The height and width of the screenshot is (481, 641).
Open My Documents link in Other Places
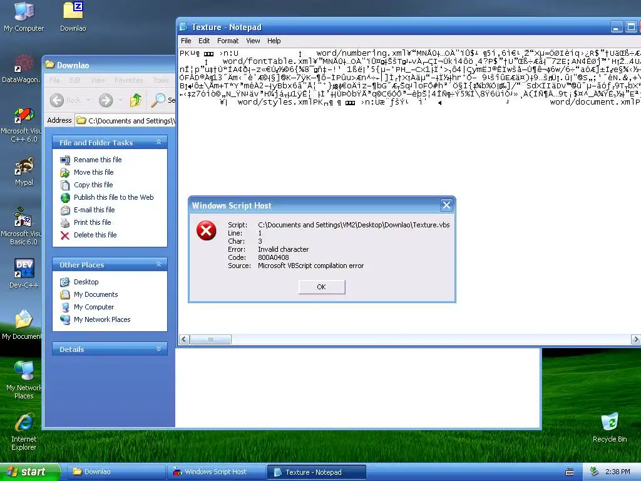point(96,294)
